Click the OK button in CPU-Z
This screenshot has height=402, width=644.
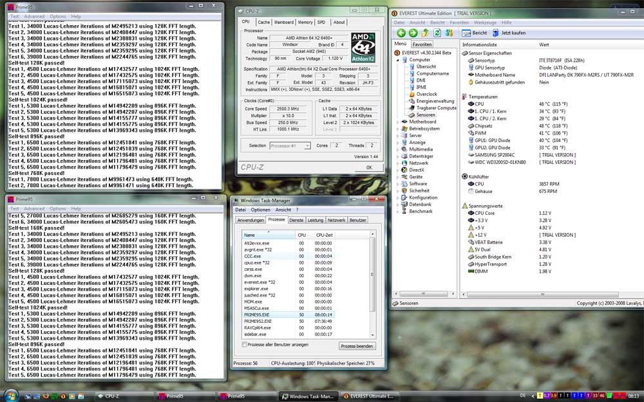point(369,167)
